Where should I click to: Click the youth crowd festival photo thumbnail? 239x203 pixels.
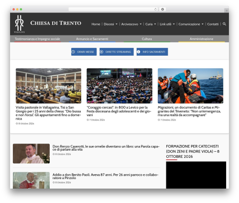click(119, 86)
